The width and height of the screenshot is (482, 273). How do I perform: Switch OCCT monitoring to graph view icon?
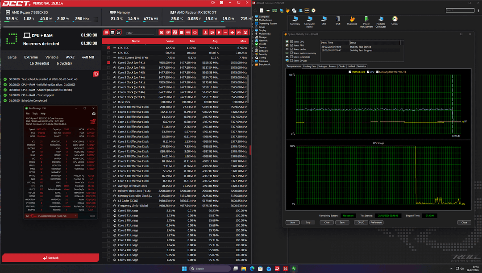pyautogui.click(x=119, y=33)
